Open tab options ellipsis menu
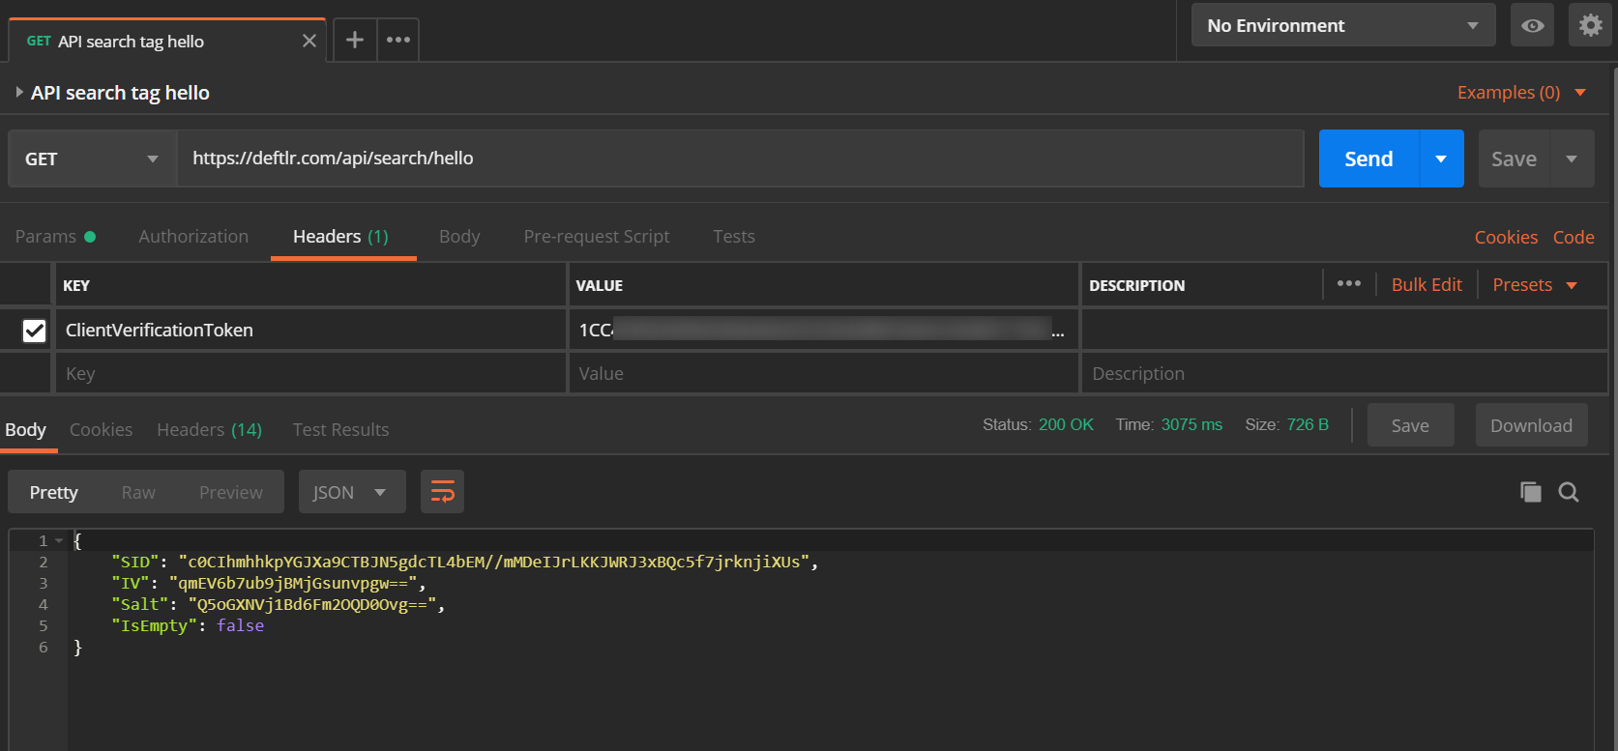 tap(398, 40)
